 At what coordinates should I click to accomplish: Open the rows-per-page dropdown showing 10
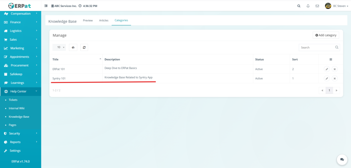59,47
